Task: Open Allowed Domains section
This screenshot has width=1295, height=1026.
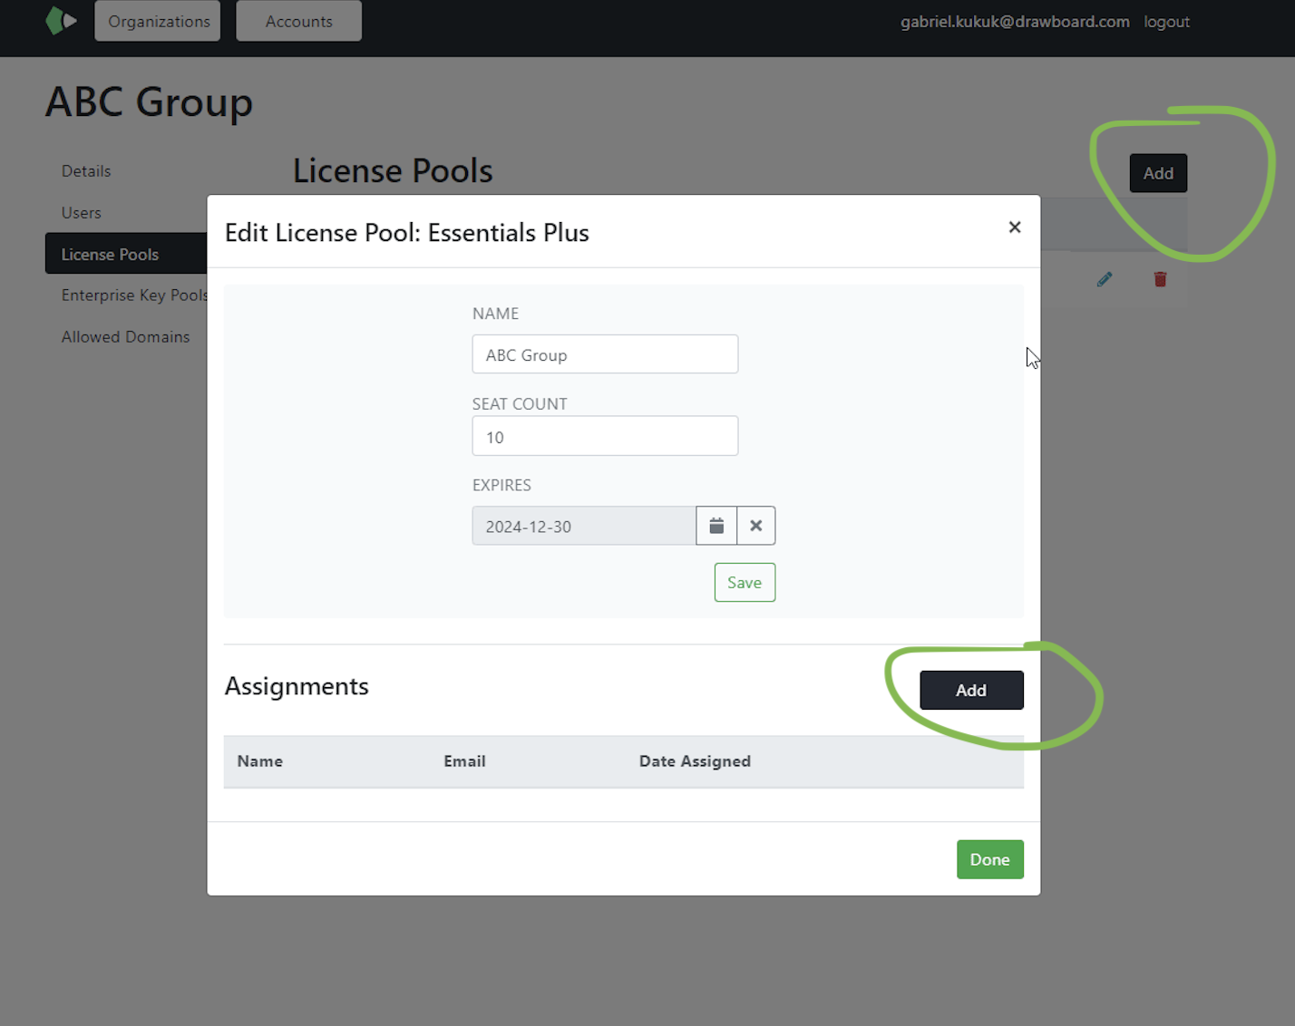Action: (125, 336)
